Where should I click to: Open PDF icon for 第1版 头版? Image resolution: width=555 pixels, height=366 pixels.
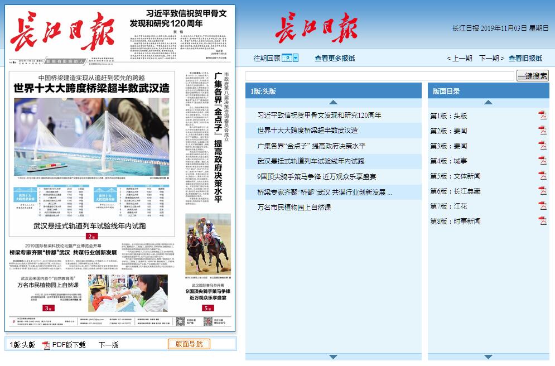point(542,115)
